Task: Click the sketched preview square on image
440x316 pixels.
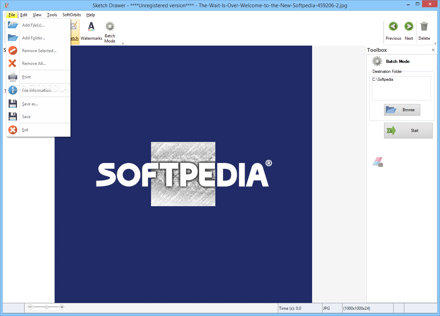Action: (183, 174)
